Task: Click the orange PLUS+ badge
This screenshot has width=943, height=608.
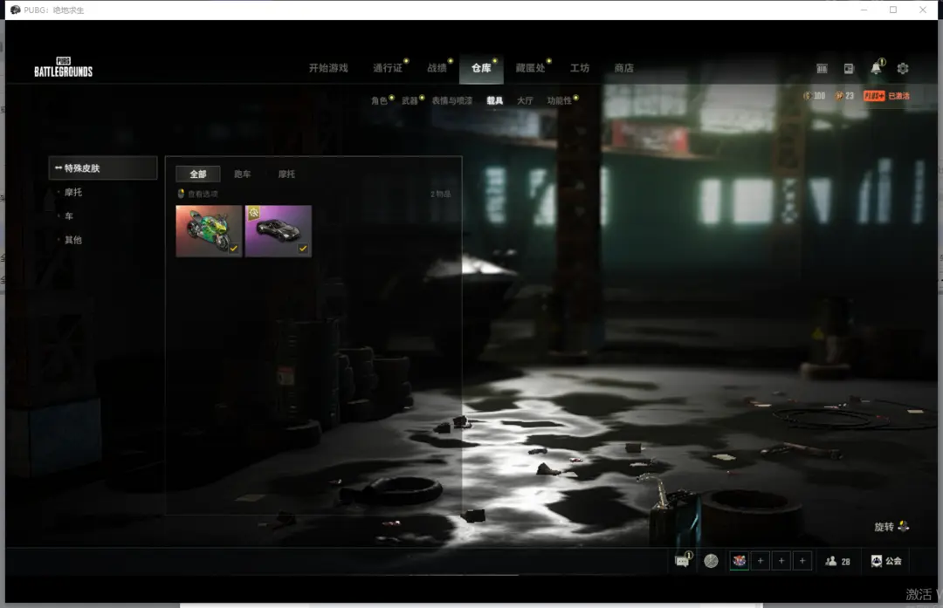Action: [874, 96]
